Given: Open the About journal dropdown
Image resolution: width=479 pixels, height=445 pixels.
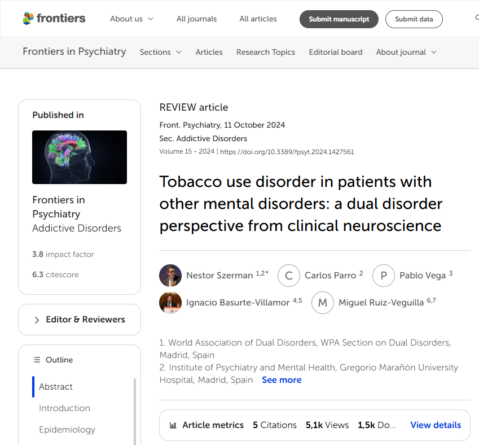Looking at the screenshot, I should (406, 53).
